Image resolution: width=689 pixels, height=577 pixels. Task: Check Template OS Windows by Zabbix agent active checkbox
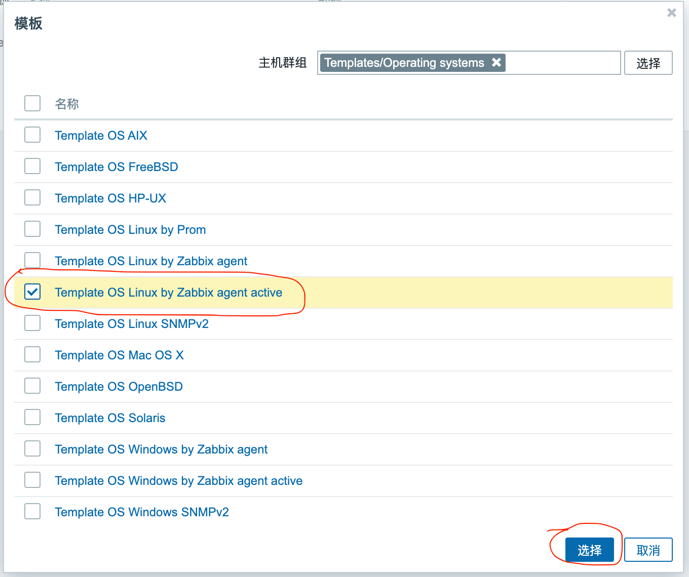[32, 480]
